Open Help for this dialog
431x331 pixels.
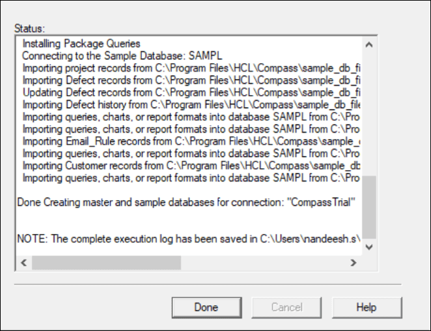[367, 308]
